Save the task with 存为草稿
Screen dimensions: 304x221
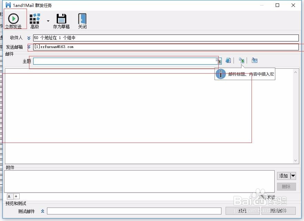61,21
